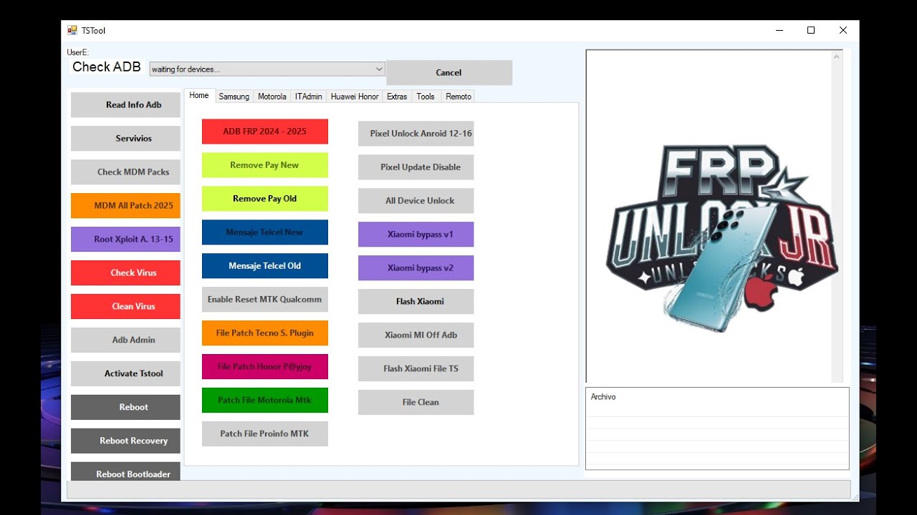Click the File Clean button
Screen dimensions: 917x515
[416, 403]
